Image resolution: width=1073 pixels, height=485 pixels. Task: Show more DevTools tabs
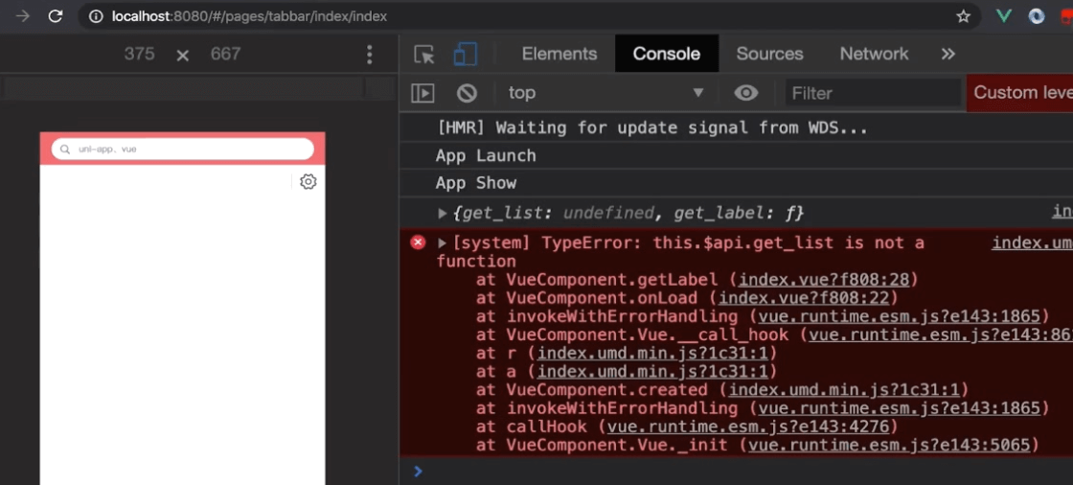pos(947,54)
